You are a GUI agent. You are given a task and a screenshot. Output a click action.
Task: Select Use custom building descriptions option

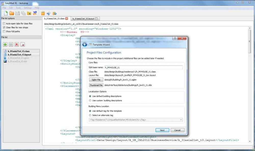click(90, 100)
